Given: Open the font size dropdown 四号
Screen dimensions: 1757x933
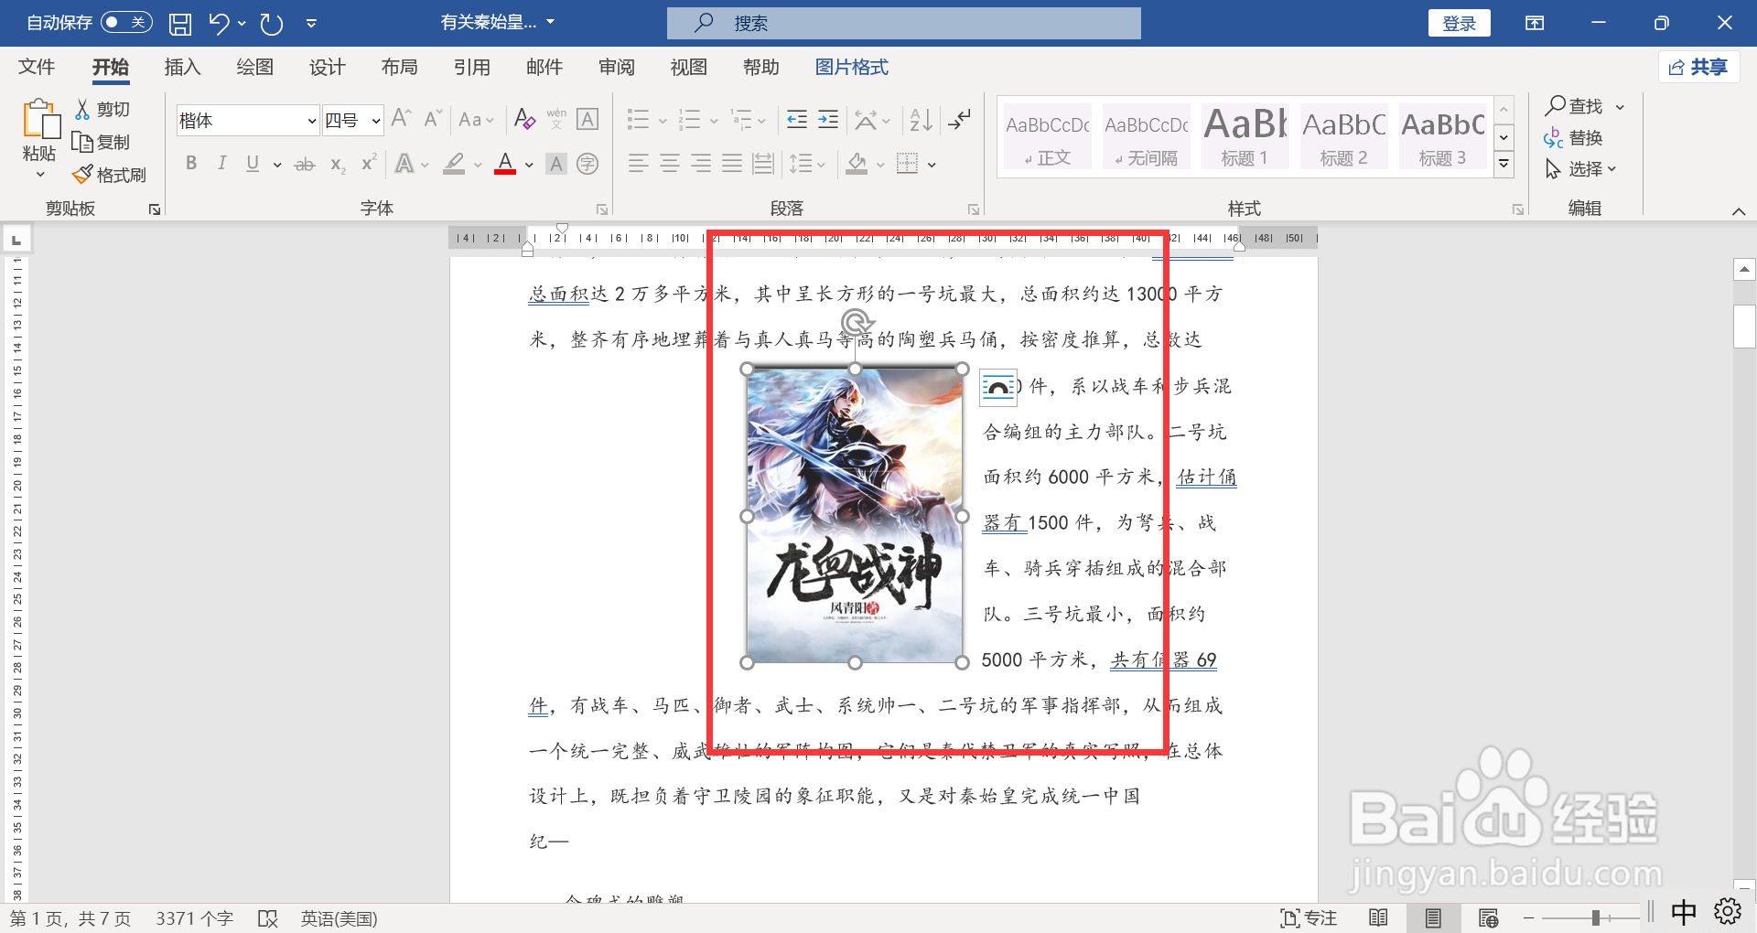Looking at the screenshot, I should [x=375, y=121].
